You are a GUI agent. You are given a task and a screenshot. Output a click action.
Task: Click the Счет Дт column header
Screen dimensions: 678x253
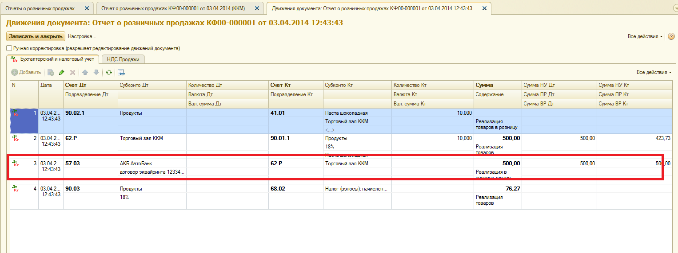91,85
